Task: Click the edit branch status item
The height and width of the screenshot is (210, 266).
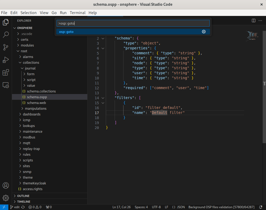Action: [15, 207]
